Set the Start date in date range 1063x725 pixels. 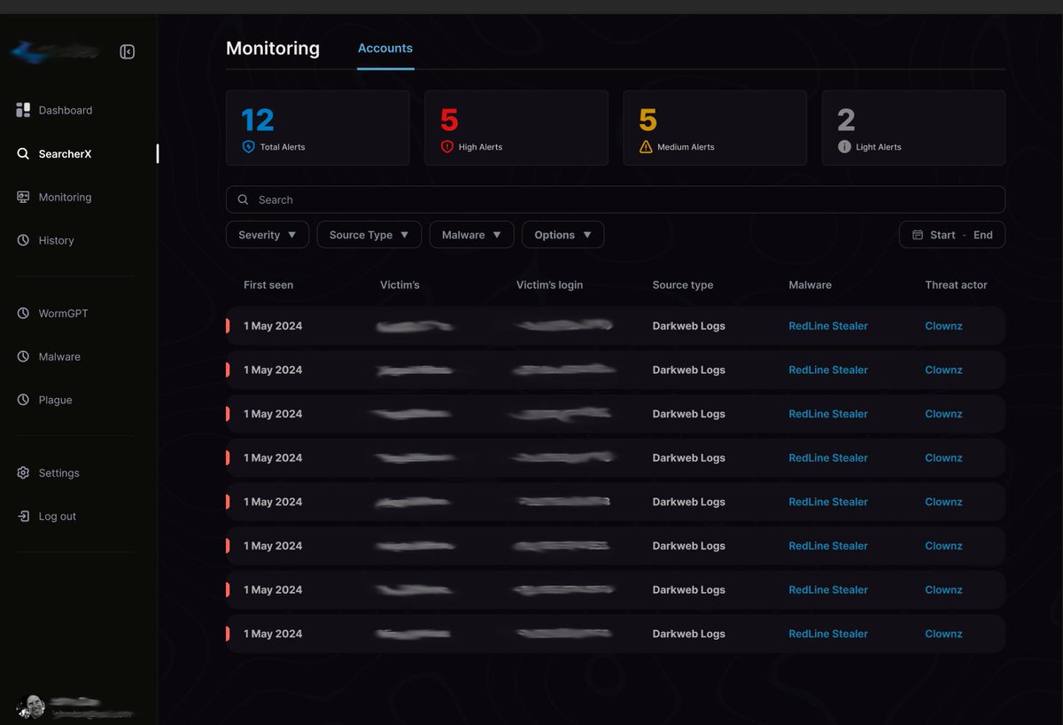(x=943, y=235)
